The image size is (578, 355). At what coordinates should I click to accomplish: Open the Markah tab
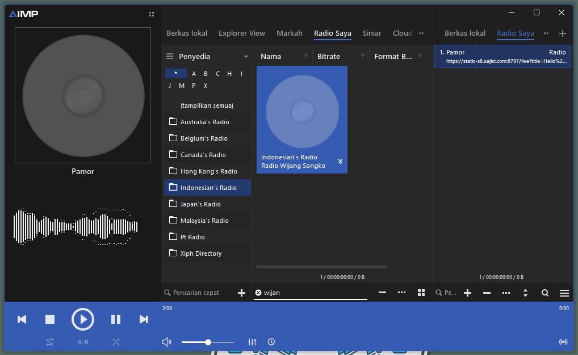(290, 33)
